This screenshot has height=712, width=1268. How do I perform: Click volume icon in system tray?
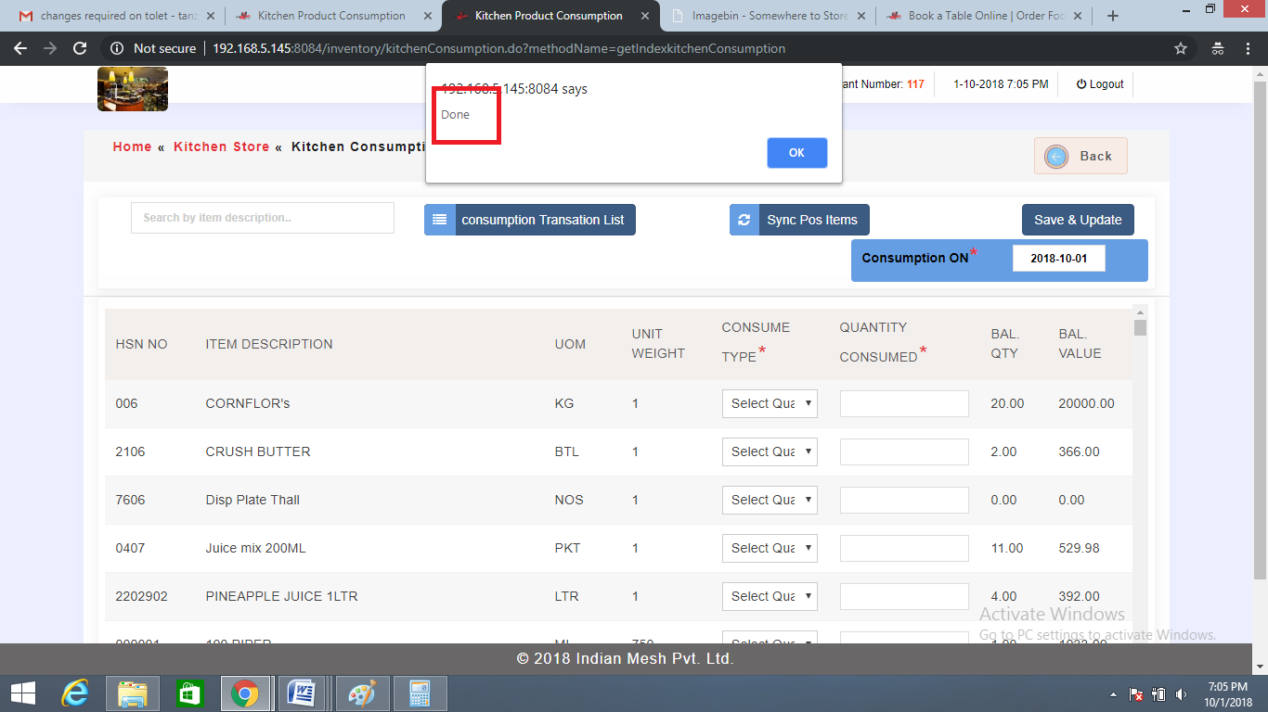(x=1181, y=693)
